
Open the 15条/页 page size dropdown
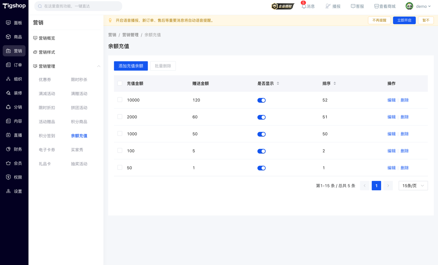tap(413, 186)
